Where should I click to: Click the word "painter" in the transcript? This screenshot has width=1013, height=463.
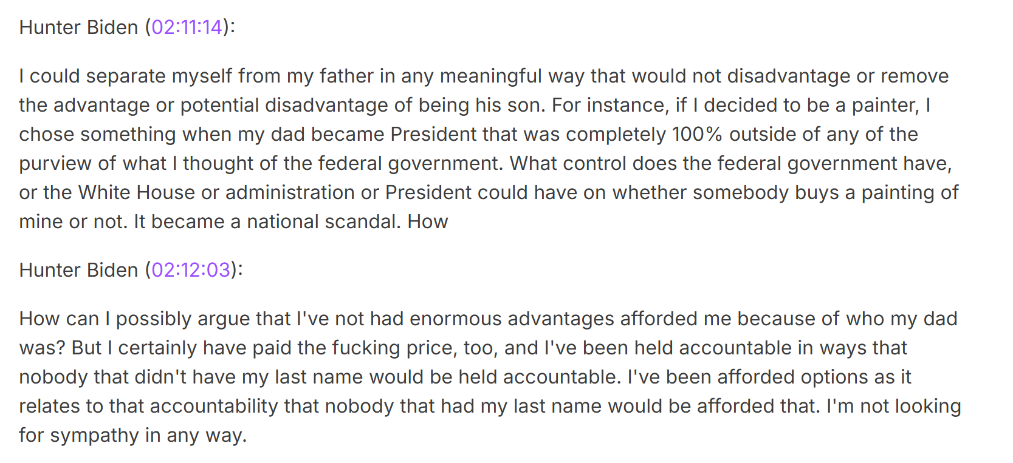pos(885,106)
